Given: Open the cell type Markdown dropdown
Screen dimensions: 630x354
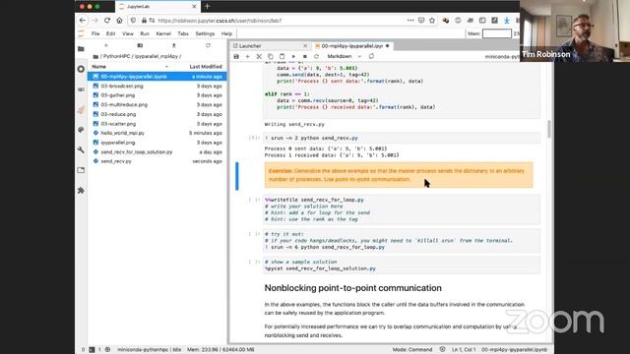Looking at the screenshot, I should pos(345,57).
